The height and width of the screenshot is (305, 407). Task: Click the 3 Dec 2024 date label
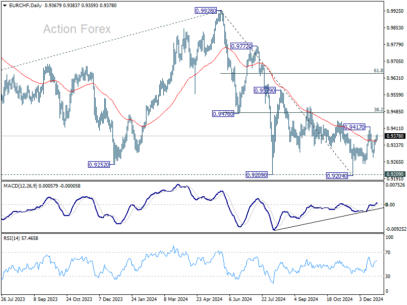(x=371, y=299)
